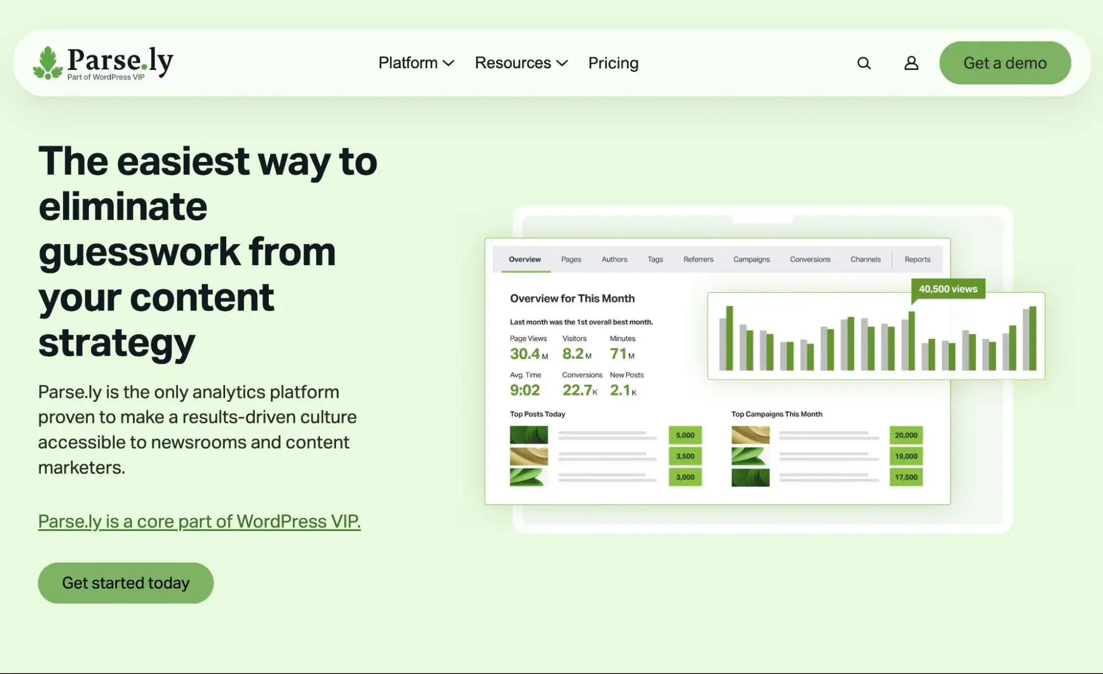Click the Part of WordPress VIP tagline

(x=106, y=77)
